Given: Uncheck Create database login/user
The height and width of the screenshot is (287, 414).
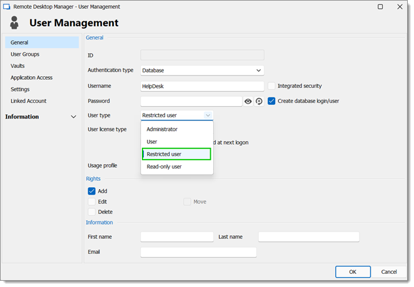Looking at the screenshot, I should click(x=271, y=101).
